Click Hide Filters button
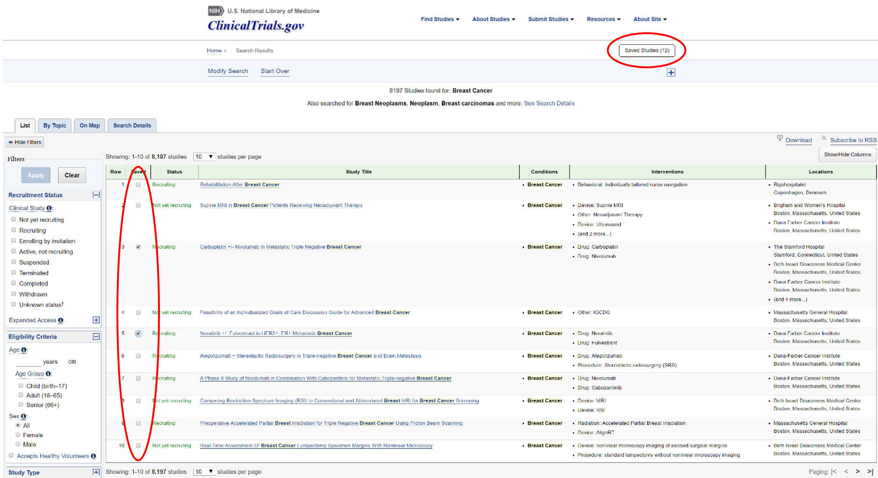Image resolution: width=878 pixels, height=478 pixels. pos(25,142)
